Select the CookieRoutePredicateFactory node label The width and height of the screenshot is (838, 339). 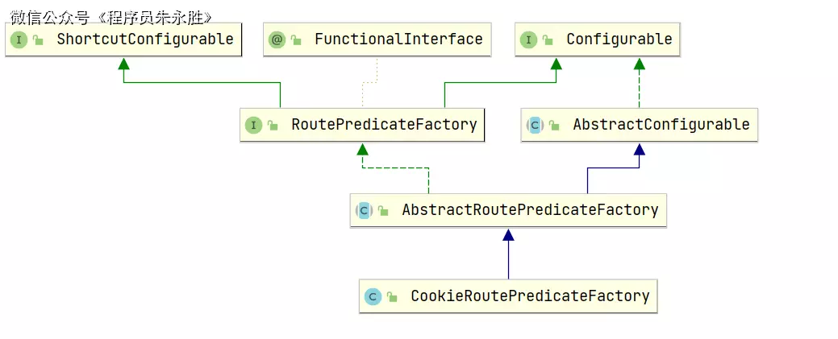[x=530, y=296]
